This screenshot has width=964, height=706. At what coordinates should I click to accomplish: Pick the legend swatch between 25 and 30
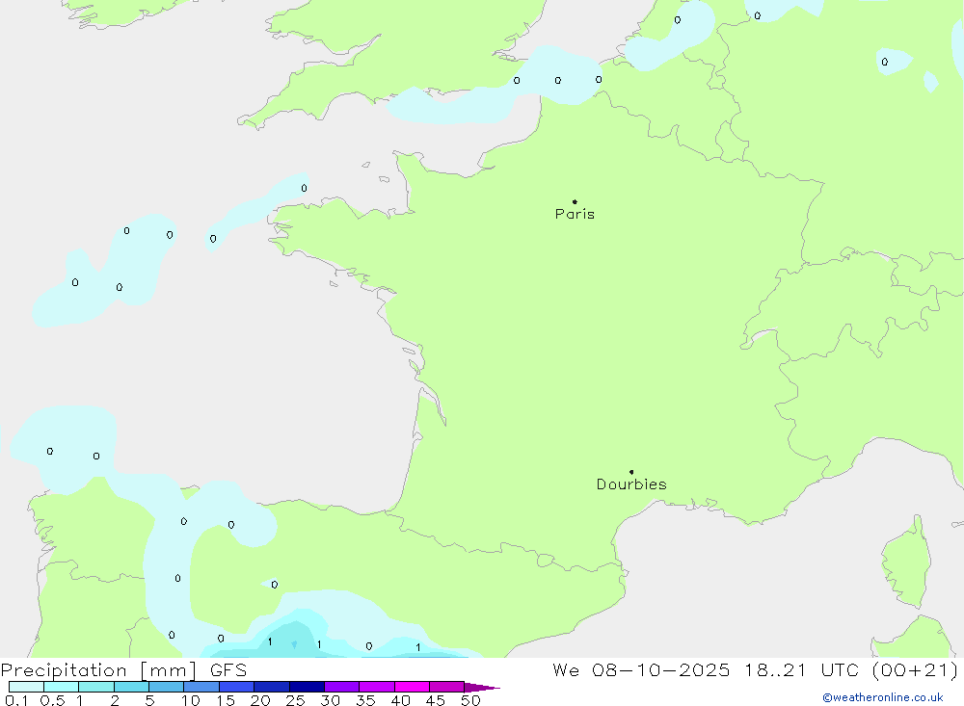pyautogui.click(x=307, y=687)
